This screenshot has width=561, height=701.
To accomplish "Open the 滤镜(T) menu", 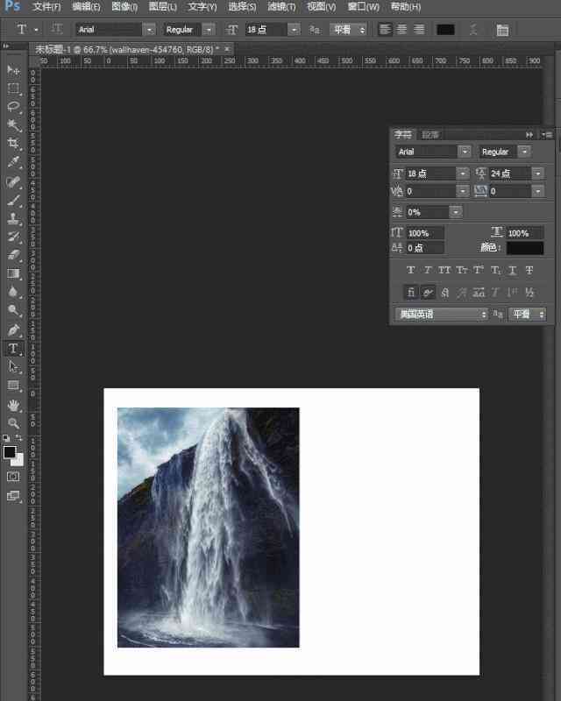I will (x=281, y=7).
